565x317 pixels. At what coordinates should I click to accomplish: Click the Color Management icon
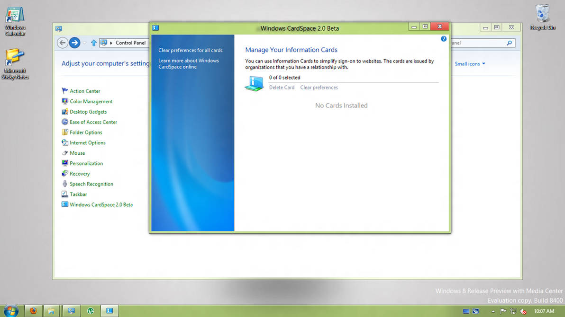click(65, 101)
